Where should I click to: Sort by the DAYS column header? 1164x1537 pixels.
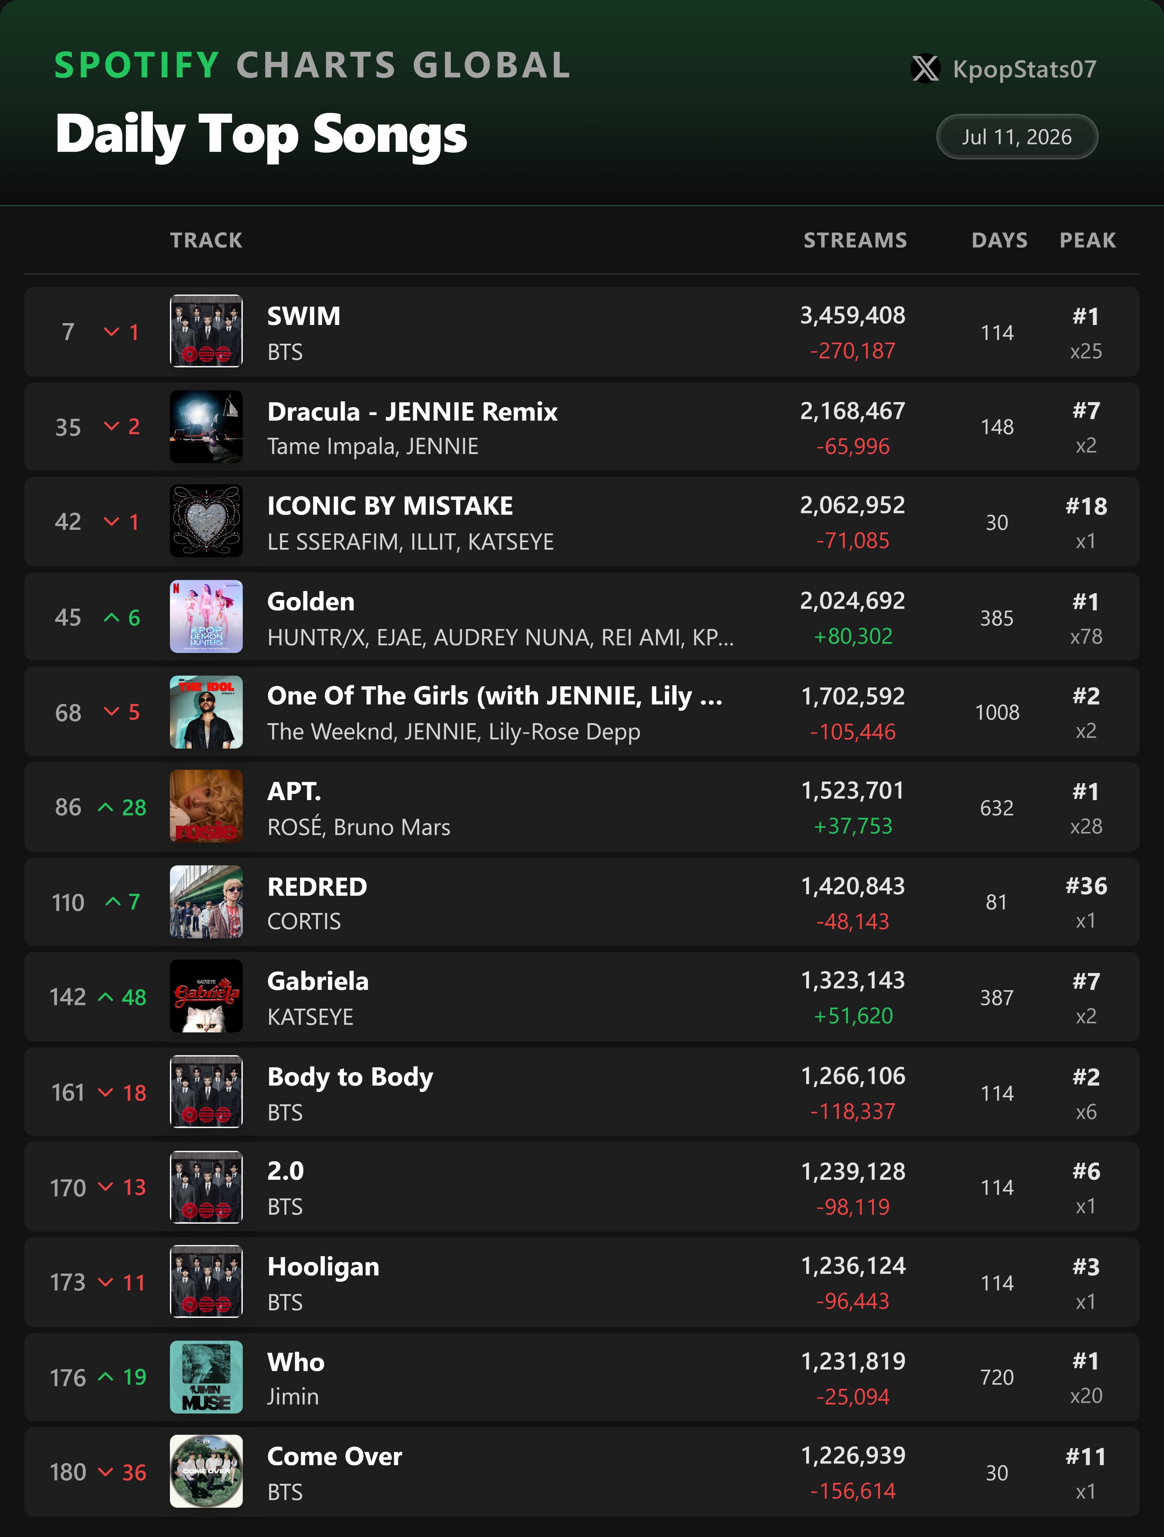(x=999, y=241)
